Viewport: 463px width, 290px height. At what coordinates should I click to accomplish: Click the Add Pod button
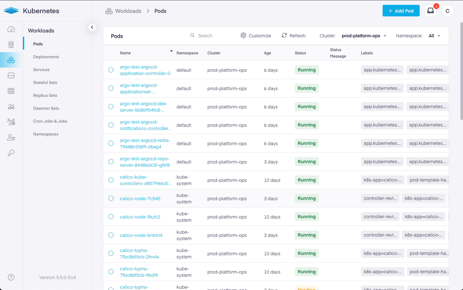coord(401,11)
